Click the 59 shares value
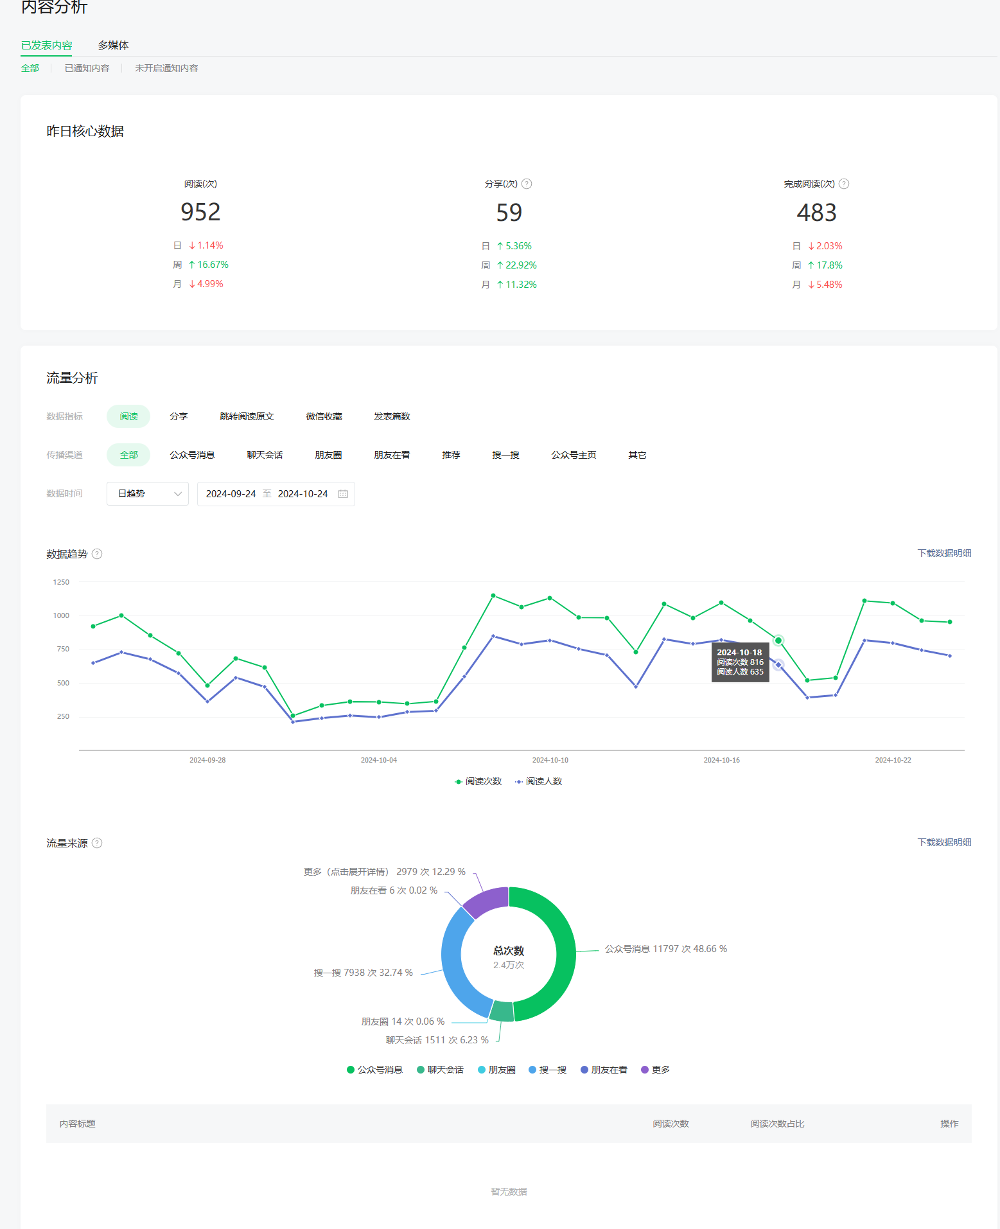Viewport: 1000px width, 1229px height. coord(509,213)
